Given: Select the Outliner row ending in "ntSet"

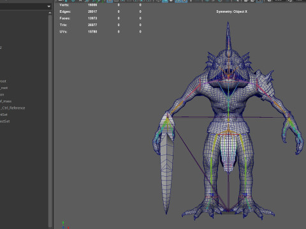Looking at the screenshot, I should click(x=4, y=114).
